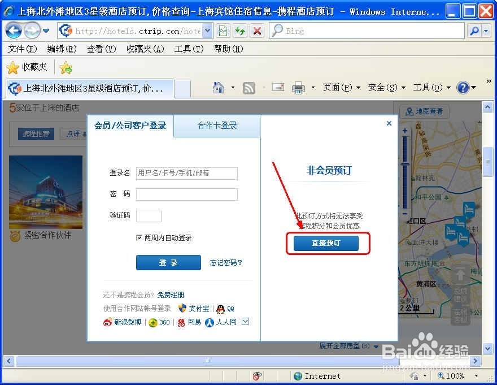Click the add to favorites bar icon

pyautogui.click(x=66, y=67)
